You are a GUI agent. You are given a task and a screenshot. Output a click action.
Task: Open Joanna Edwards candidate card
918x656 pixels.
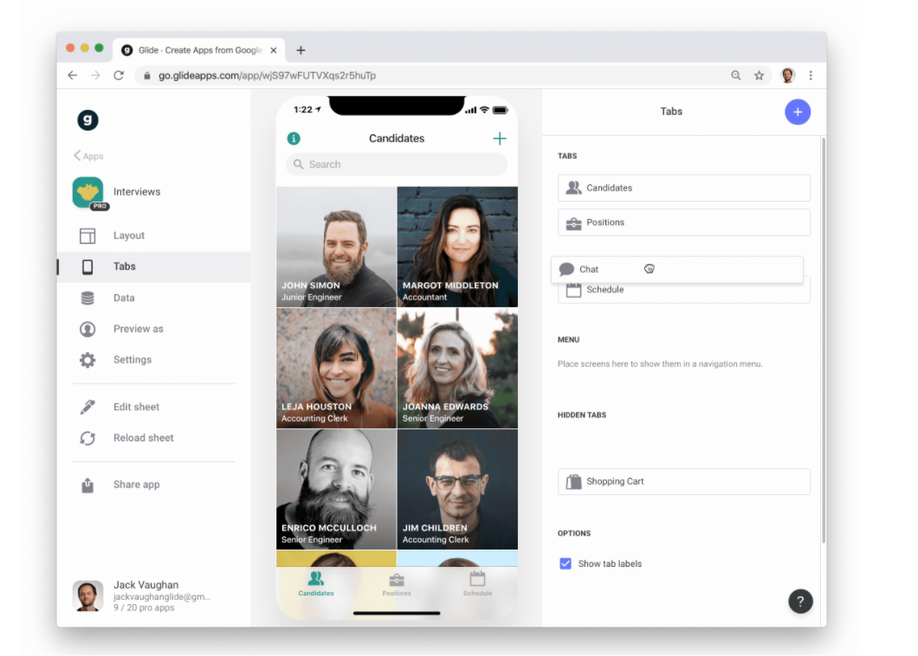pyautogui.click(x=457, y=368)
